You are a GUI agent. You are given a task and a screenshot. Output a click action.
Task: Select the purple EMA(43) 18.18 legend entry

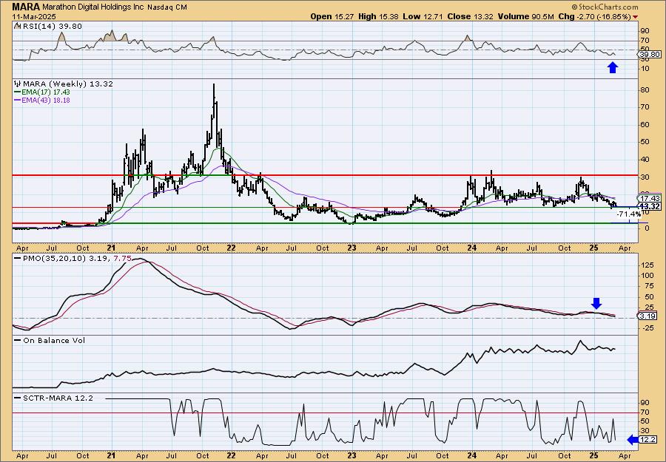coord(42,101)
